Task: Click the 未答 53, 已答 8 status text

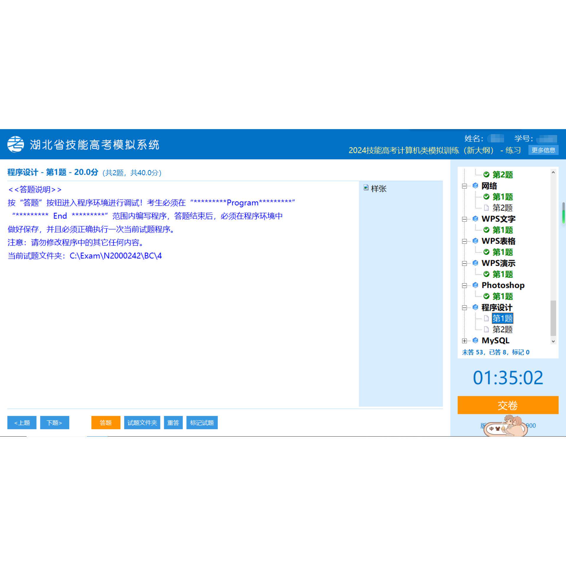Action: [496, 352]
